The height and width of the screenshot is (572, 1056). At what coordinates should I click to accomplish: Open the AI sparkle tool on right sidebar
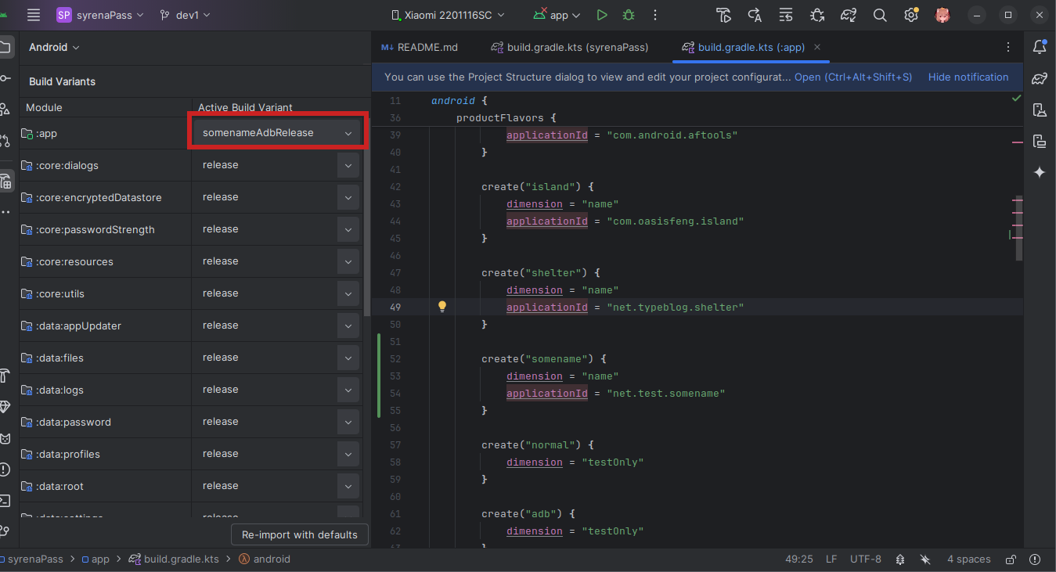click(1040, 172)
